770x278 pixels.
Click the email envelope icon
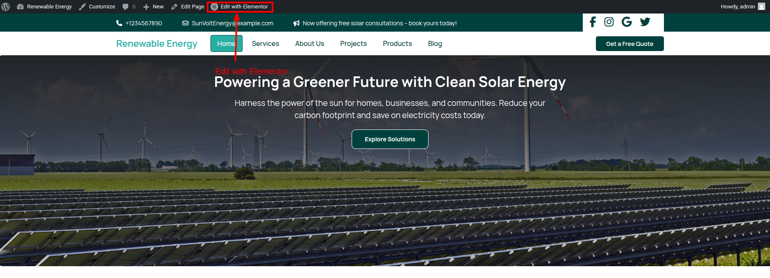tap(186, 23)
